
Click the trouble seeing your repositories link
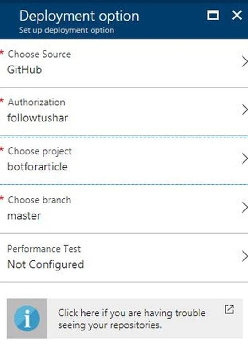[x=132, y=319]
